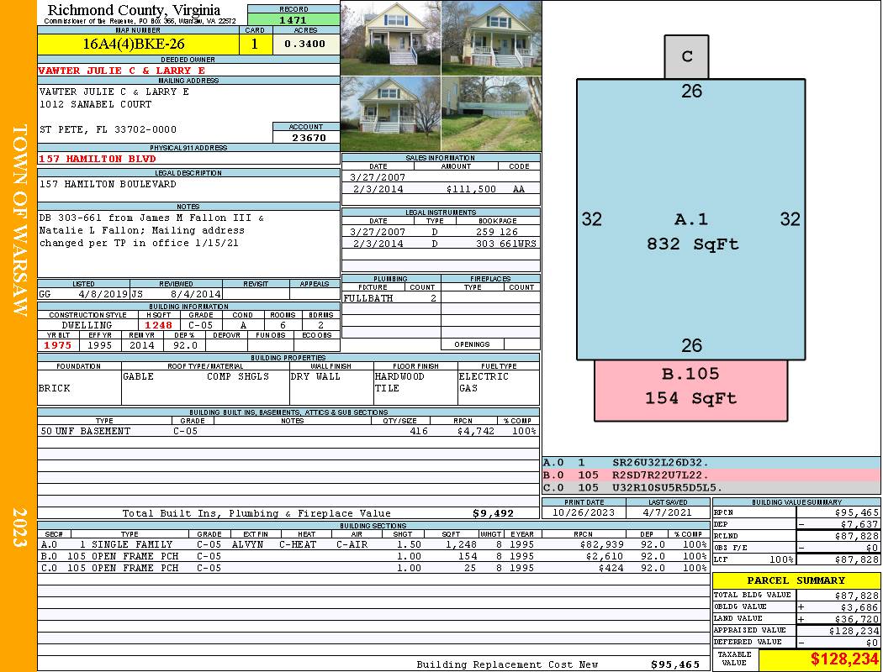This screenshot has width=883, height=672.
Task: Select the A.0 1 SINGLE FAMILY section row
Action: pyautogui.click(x=374, y=544)
